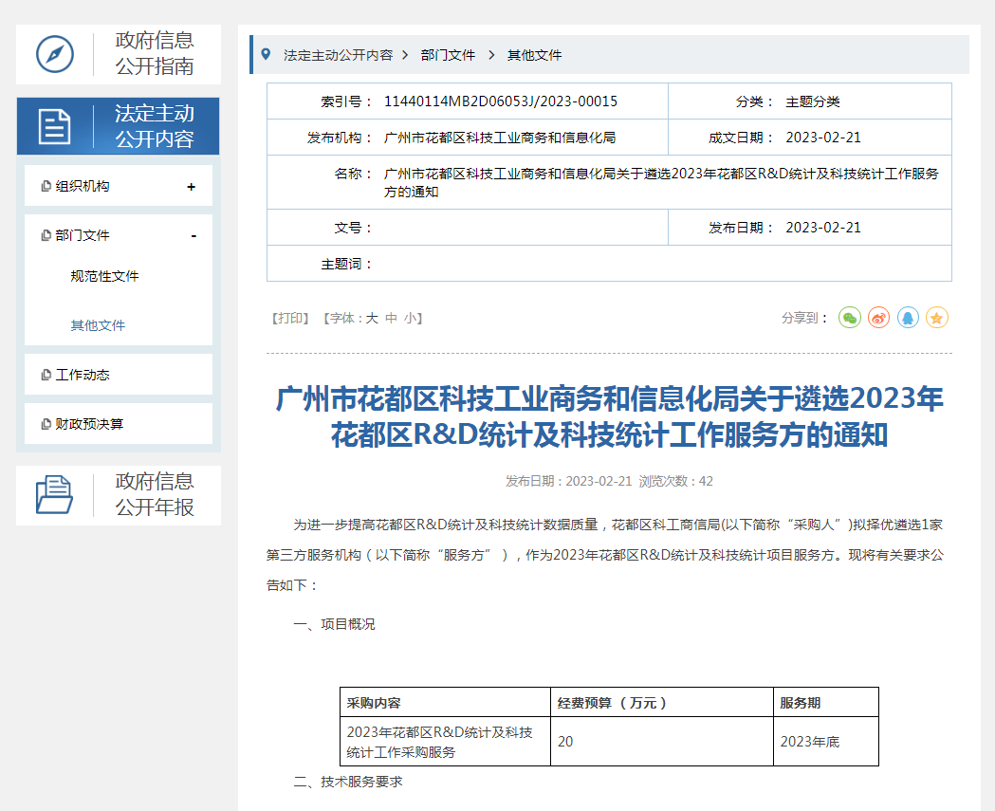Select 其他文件 in the sidebar
The height and width of the screenshot is (811, 995).
pyautogui.click(x=98, y=325)
